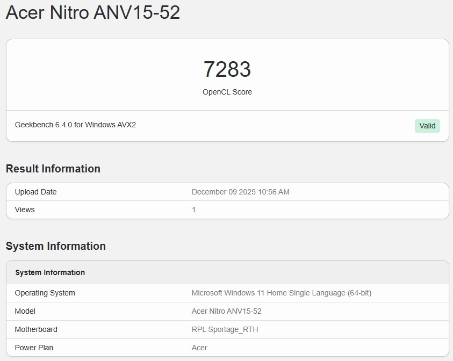Select the Acer power plan value
The height and width of the screenshot is (361, 453).
coord(199,348)
